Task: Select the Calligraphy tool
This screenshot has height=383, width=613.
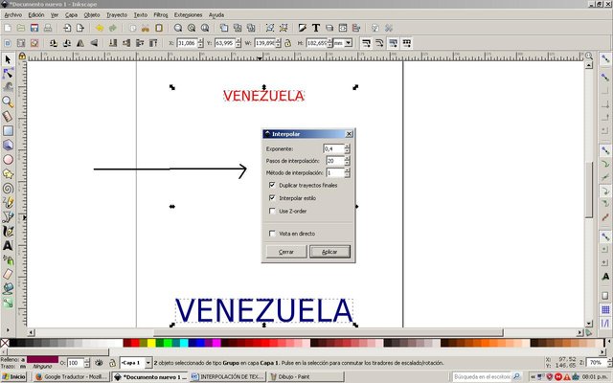Action: (8, 232)
